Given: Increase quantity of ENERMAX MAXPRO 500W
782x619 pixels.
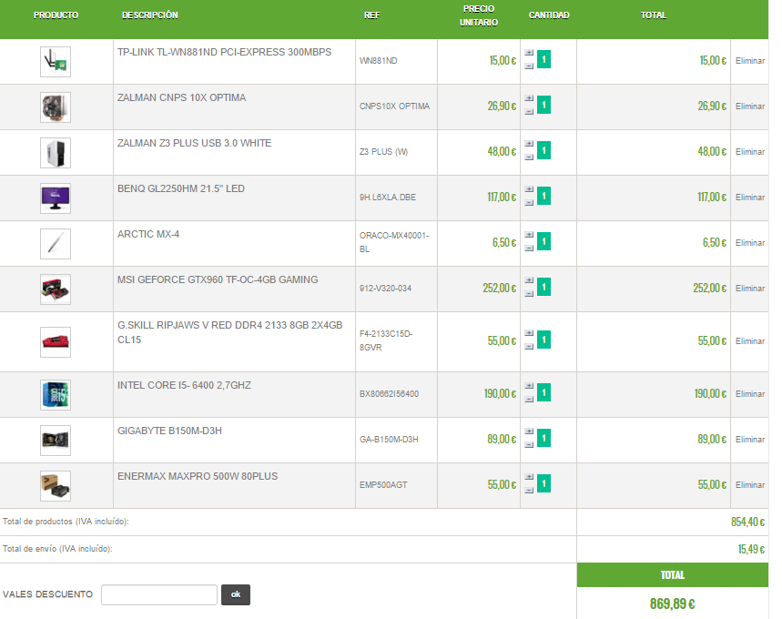Looking at the screenshot, I should click(529, 477).
